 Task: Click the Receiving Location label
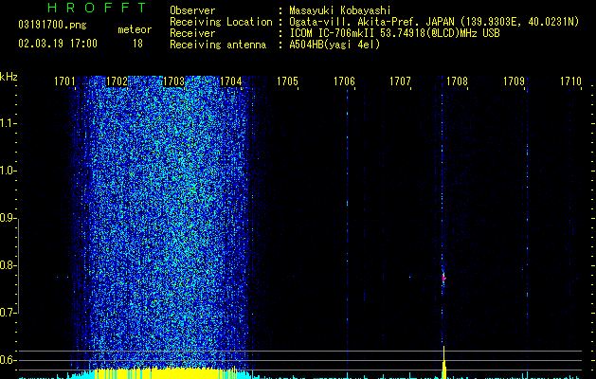(221, 22)
